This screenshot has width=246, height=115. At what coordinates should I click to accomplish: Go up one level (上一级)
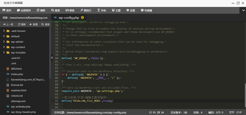8,24
